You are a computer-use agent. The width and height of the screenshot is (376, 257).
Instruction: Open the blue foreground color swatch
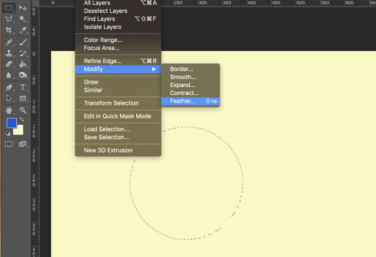11,123
